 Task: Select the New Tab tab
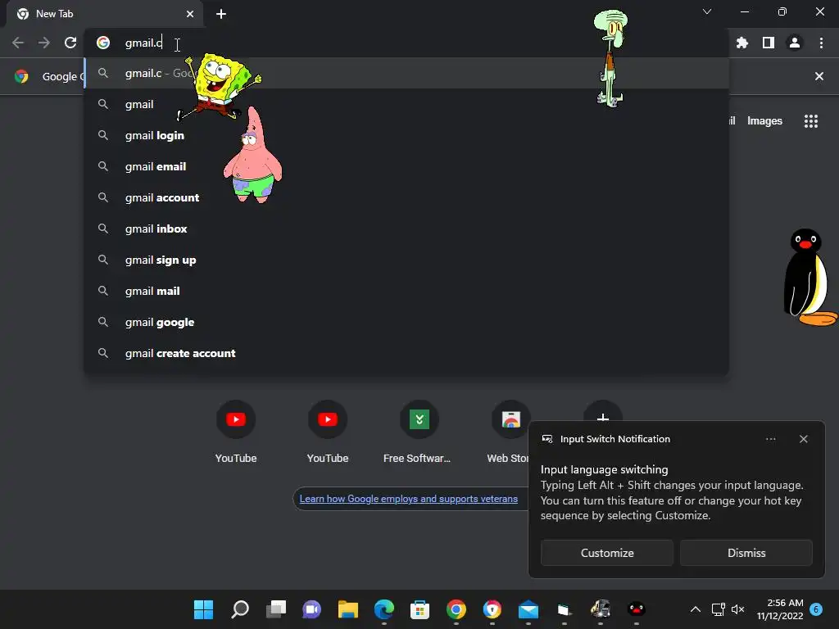coord(105,14)
